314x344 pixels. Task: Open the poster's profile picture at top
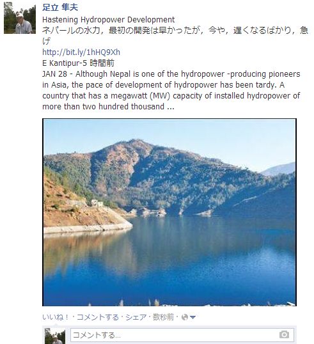pos(20,18)
